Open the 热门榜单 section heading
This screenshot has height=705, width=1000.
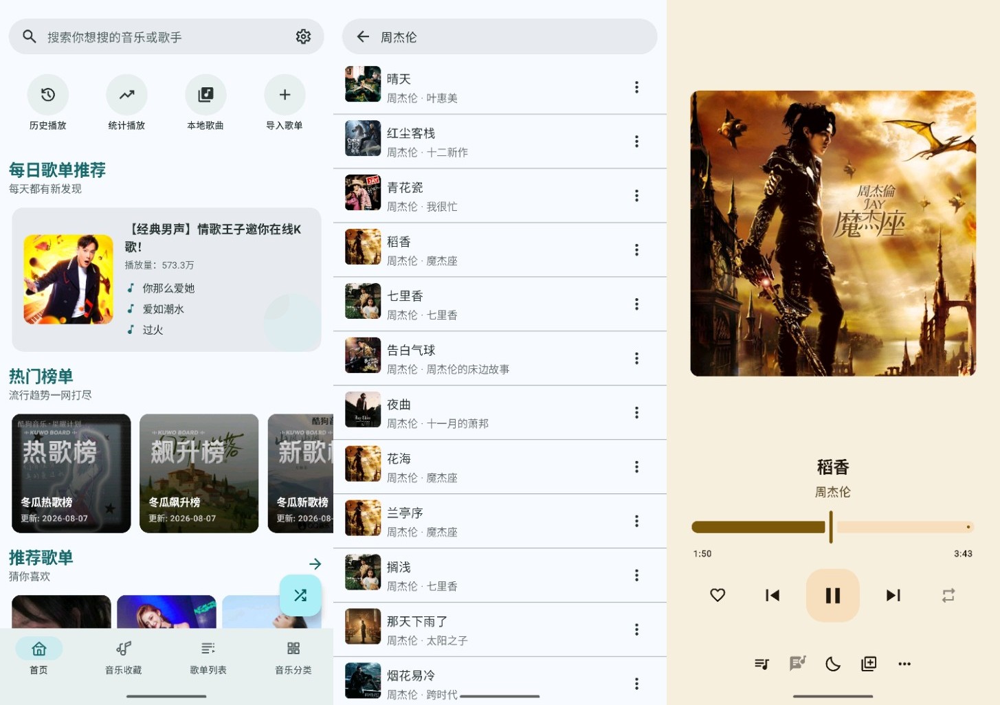click(x=41, y=377)
